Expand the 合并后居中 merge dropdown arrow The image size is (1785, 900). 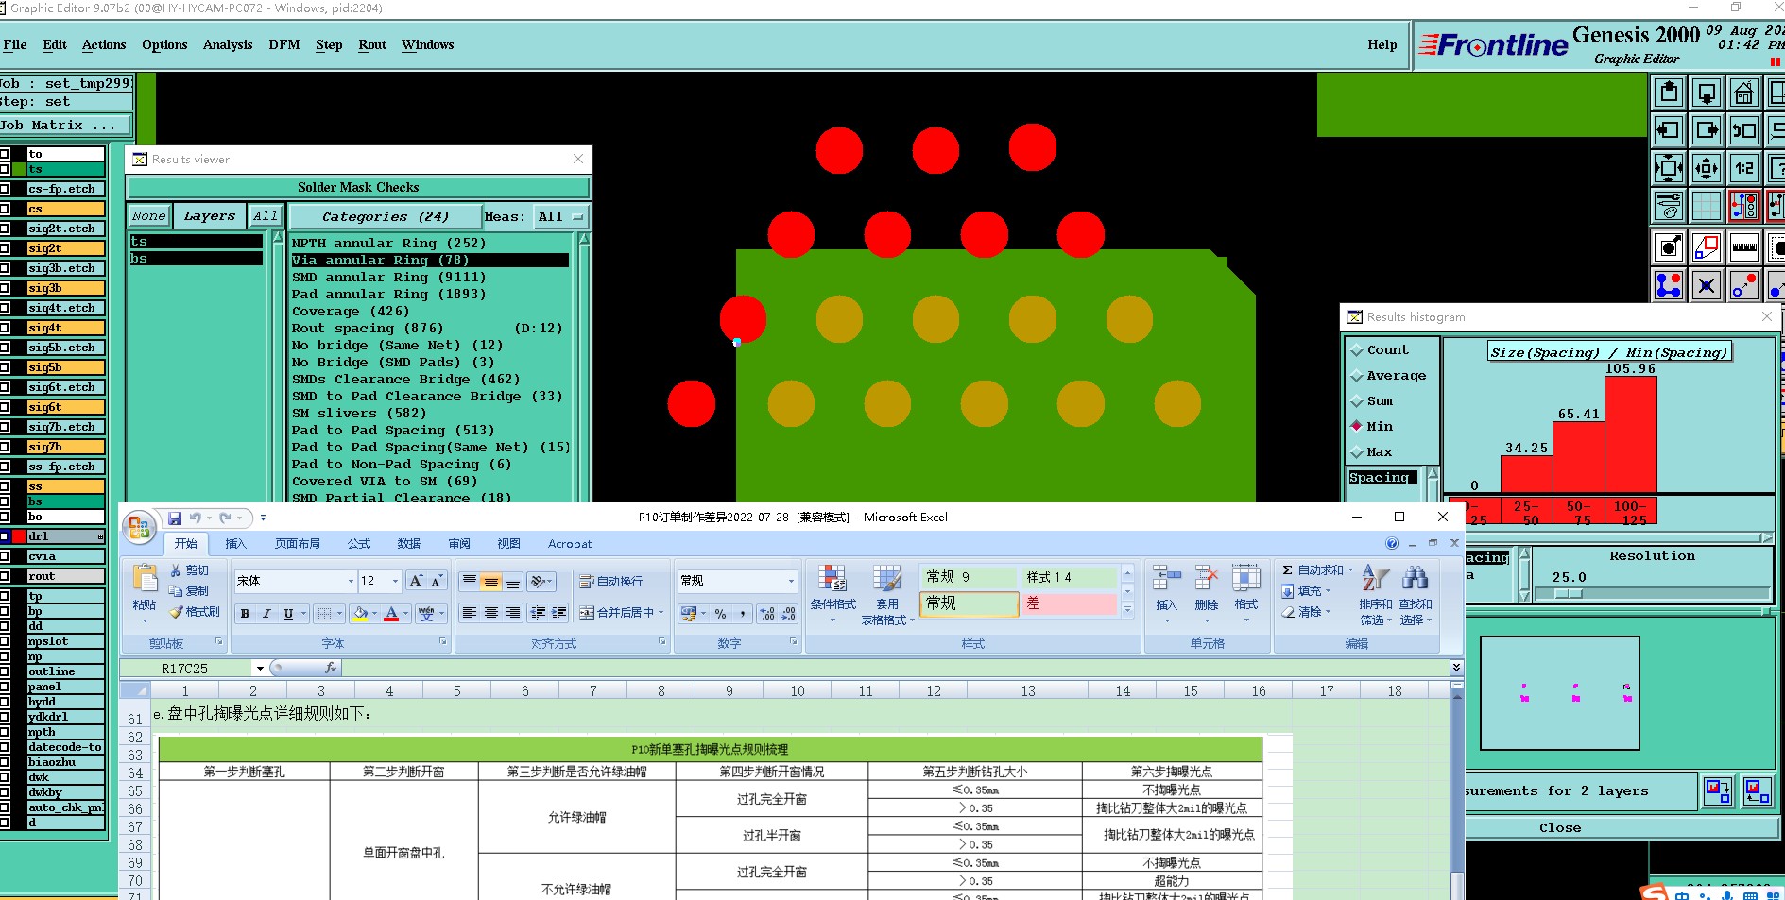(x=661, y=613)
